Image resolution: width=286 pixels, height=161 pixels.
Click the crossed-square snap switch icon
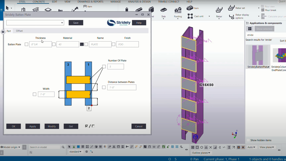click(193, 147)
